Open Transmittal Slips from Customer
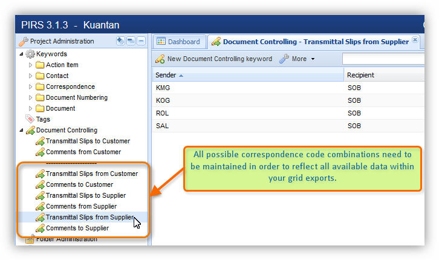This screenshot has height=260, width=439. (x=92, y=174)
